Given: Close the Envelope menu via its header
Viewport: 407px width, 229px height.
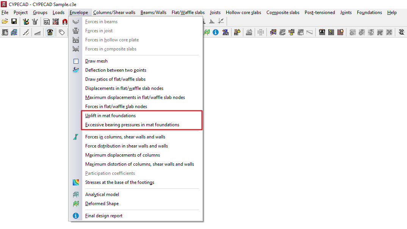Looking at the screenshot, I should [79, 13].
